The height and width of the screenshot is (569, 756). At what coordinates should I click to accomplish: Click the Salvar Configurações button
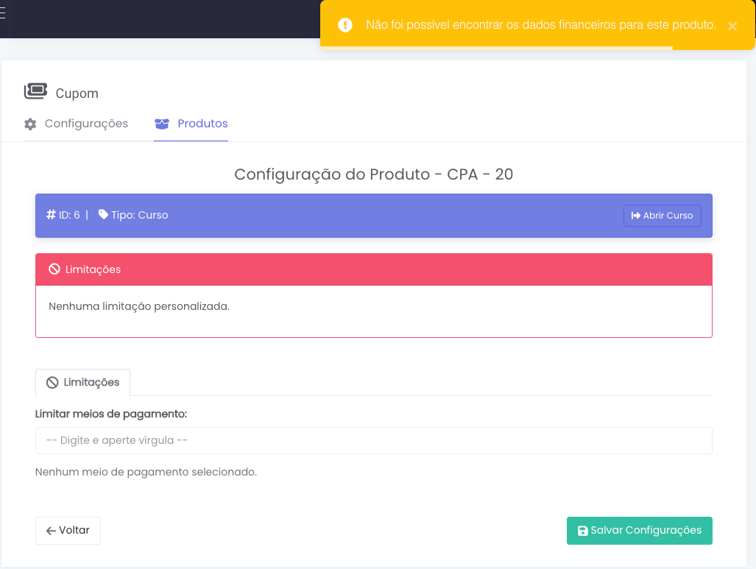[639, 530]
